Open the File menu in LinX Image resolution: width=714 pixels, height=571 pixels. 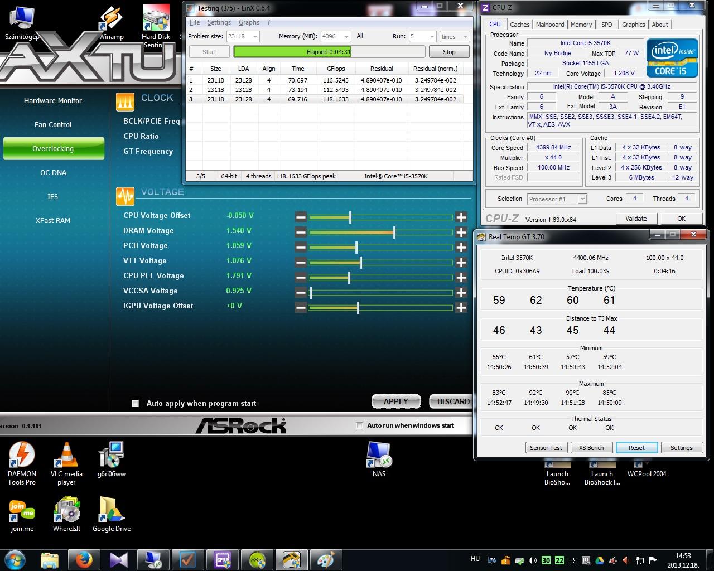[195, 22]
